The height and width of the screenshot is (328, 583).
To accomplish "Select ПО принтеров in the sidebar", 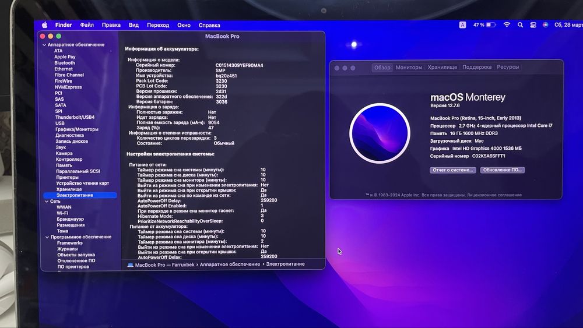I will [73, 267].
